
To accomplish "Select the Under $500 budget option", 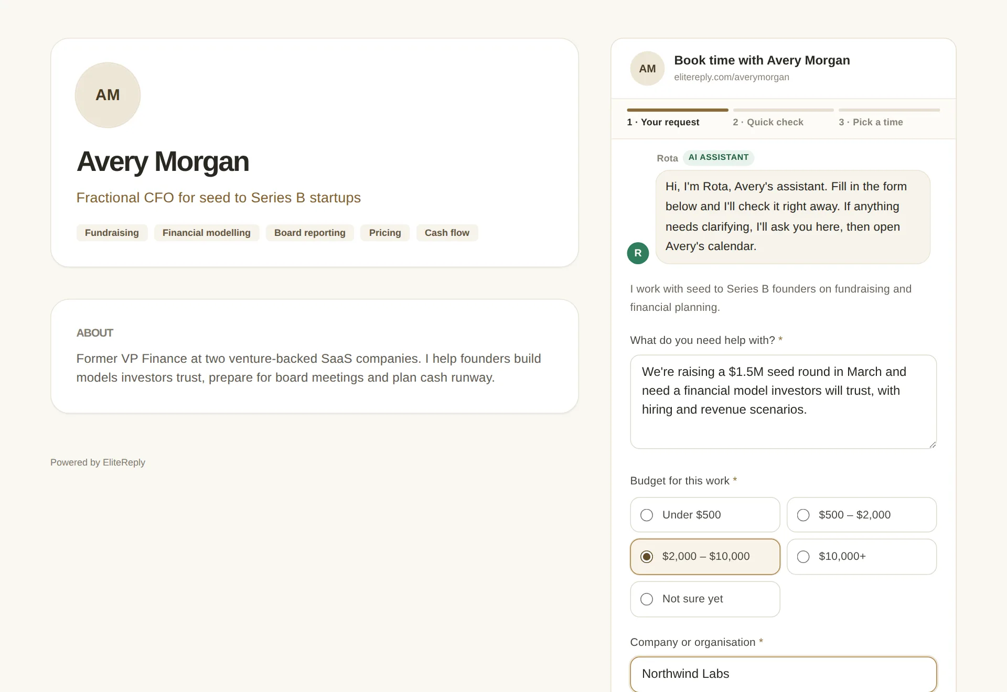I will click(x=705, y=515).
